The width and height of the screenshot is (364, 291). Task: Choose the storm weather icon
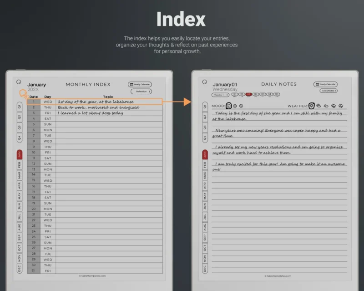pyautogui.click(x=340, y=106)
